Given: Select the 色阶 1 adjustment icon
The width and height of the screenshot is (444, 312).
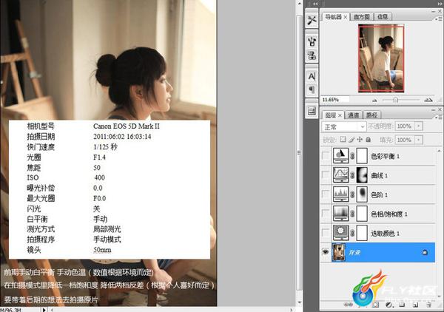Looking at the screenshot, I should pyautogui.click(x=340, y=194).
